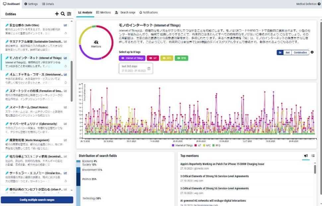The image size is (322, 206).
Task: Open the chart icon for Decentralization entity
Action: (x=65, y=157)
